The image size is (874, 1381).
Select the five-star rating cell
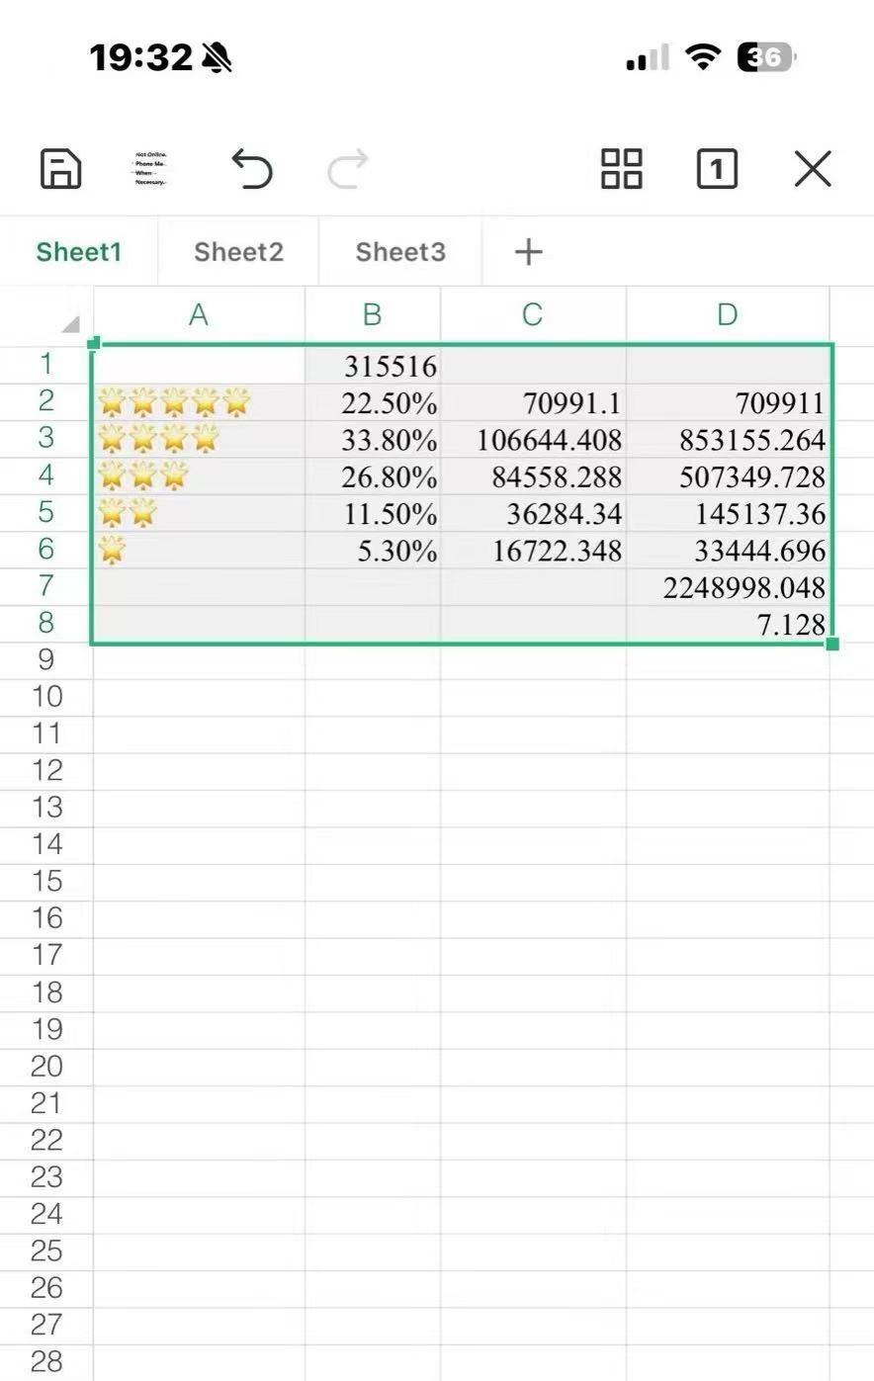click(x=198, y=402)
